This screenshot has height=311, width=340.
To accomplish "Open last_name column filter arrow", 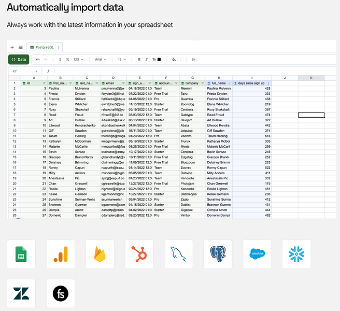I will [x=97, y=83].
